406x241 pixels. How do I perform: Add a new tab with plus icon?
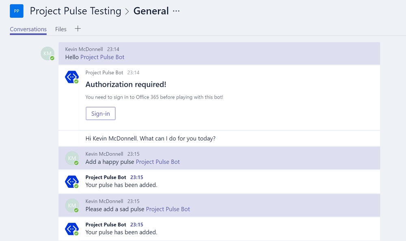[78, 29]
